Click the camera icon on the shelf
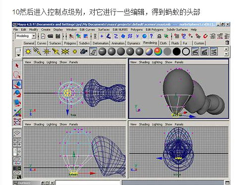The width and height of the screenshot is (236, 185). [x=84, y=52]
